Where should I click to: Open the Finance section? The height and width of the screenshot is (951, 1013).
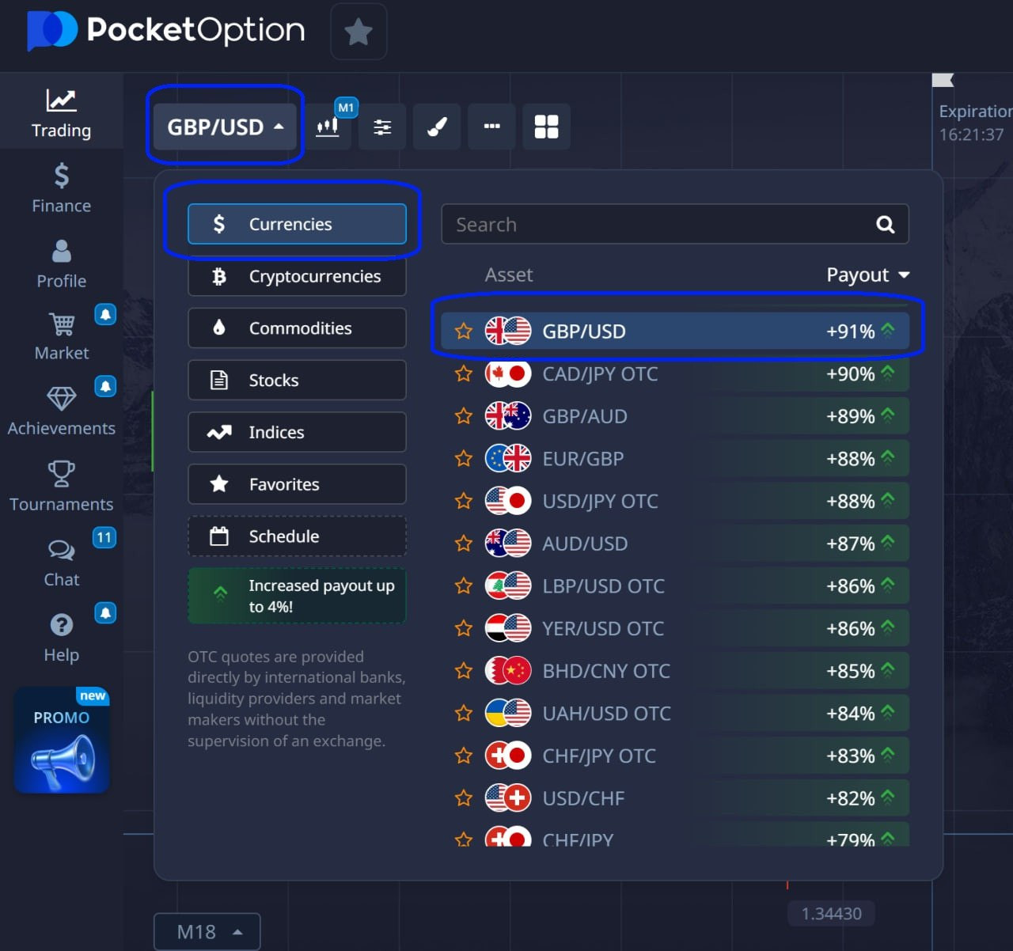click(x=61, y=188)
